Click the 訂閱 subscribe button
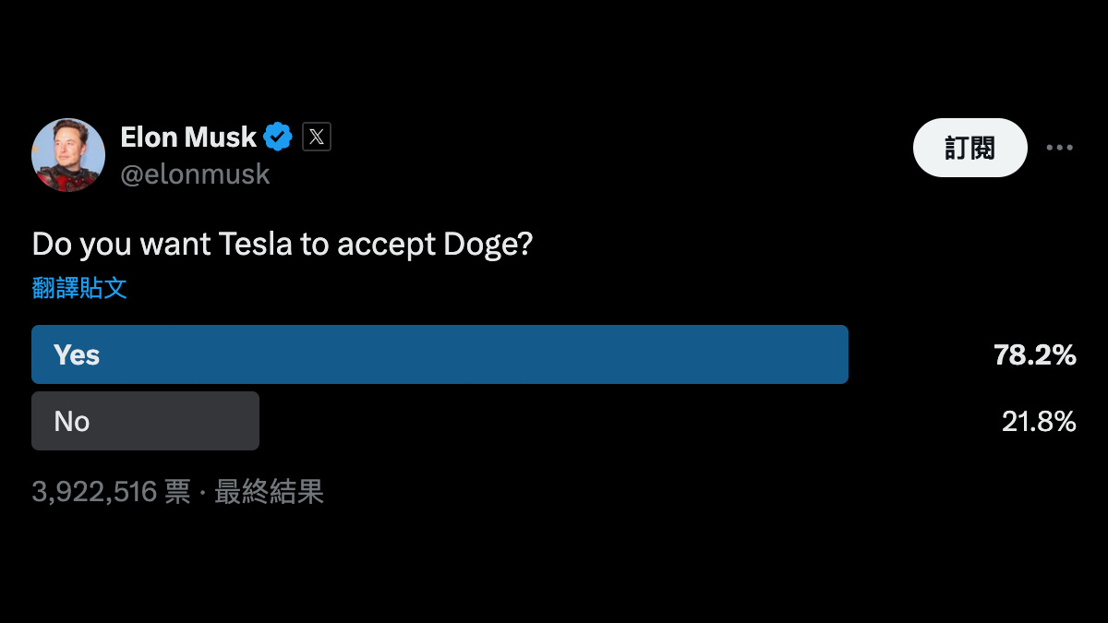 [969, 147]
